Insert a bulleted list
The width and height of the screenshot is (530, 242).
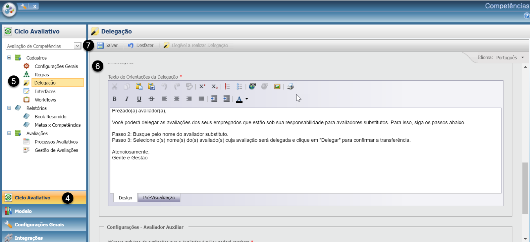coord(239,87)
